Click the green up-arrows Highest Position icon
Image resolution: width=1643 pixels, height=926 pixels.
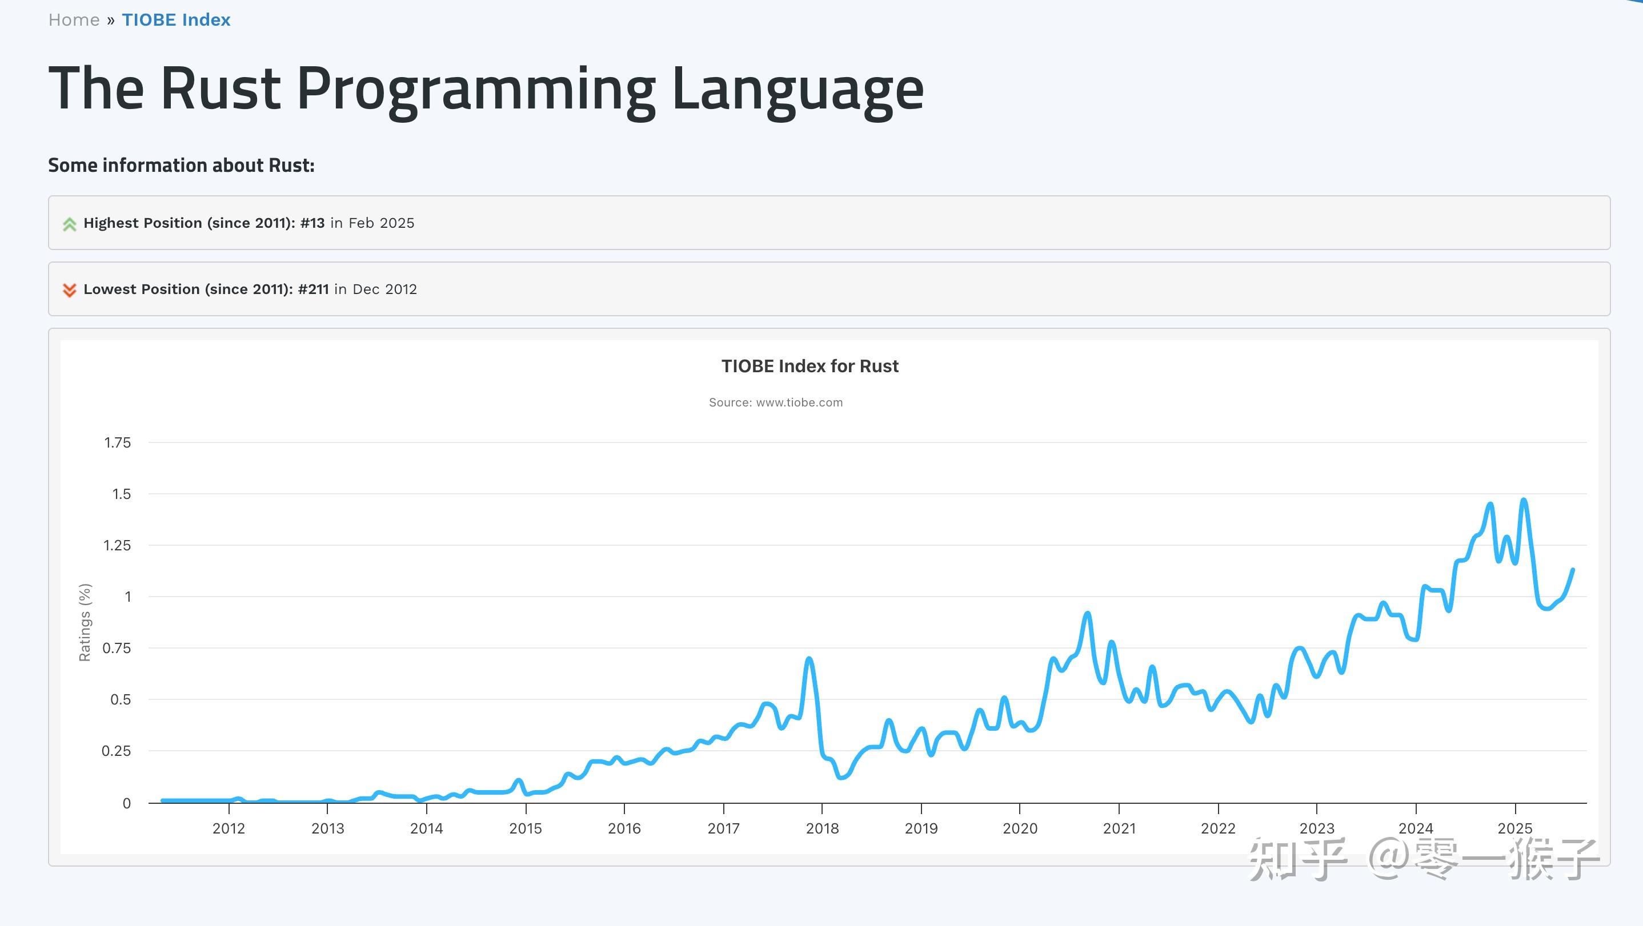pyautogui.click(x=70, y=224)
